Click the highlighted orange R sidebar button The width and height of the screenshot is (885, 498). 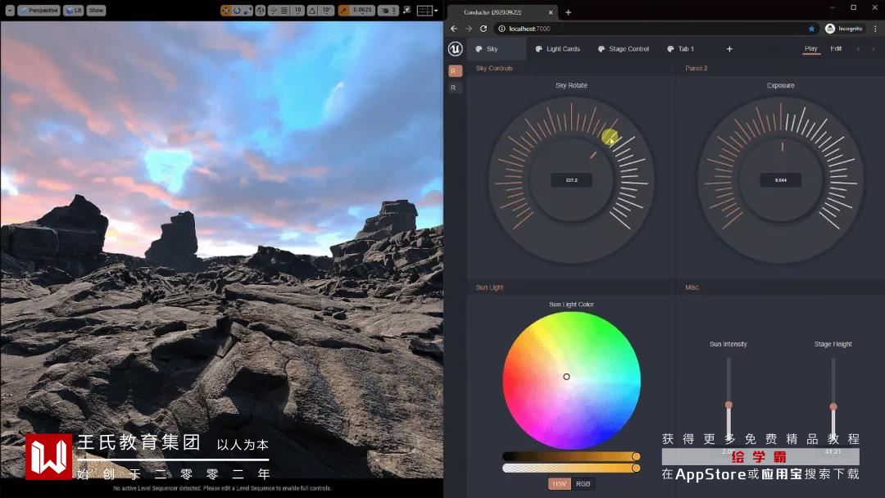coord(455,70)
